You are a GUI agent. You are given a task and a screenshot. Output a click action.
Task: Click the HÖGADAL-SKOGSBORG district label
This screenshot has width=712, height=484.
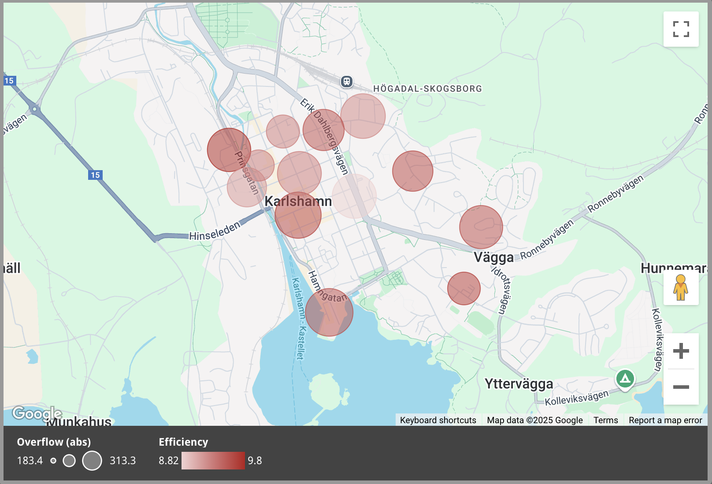coord(427,89)
